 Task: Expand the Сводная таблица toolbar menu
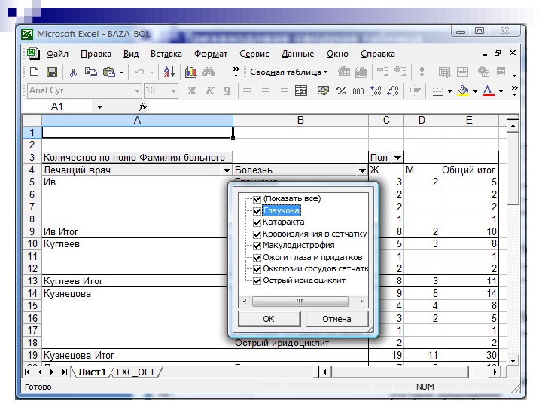click(288, 72)
